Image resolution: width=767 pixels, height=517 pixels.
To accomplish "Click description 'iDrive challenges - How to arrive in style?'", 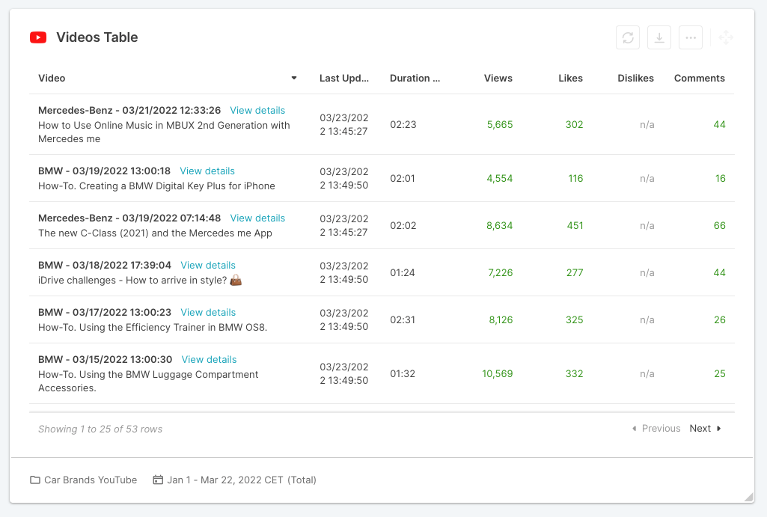I will (132, 281).
